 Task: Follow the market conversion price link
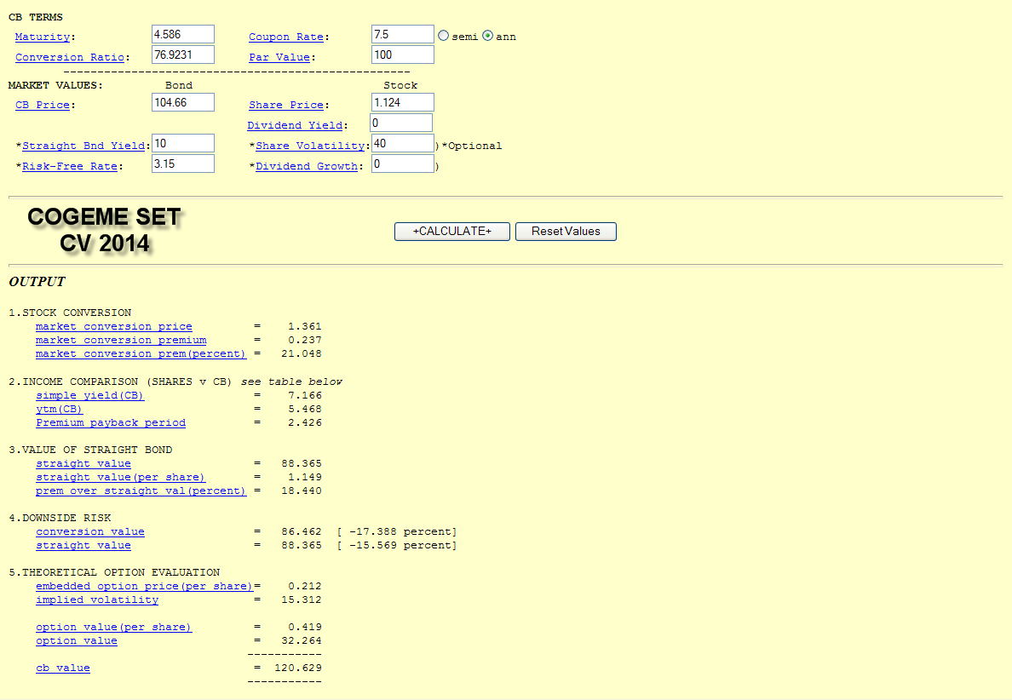point(113,326)
